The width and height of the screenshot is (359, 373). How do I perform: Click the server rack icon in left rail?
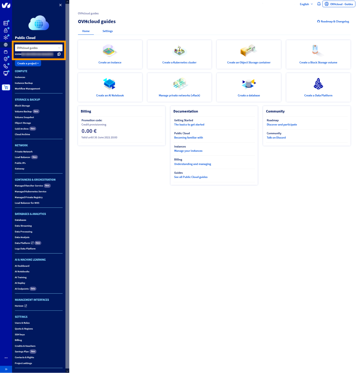(6, 23)
